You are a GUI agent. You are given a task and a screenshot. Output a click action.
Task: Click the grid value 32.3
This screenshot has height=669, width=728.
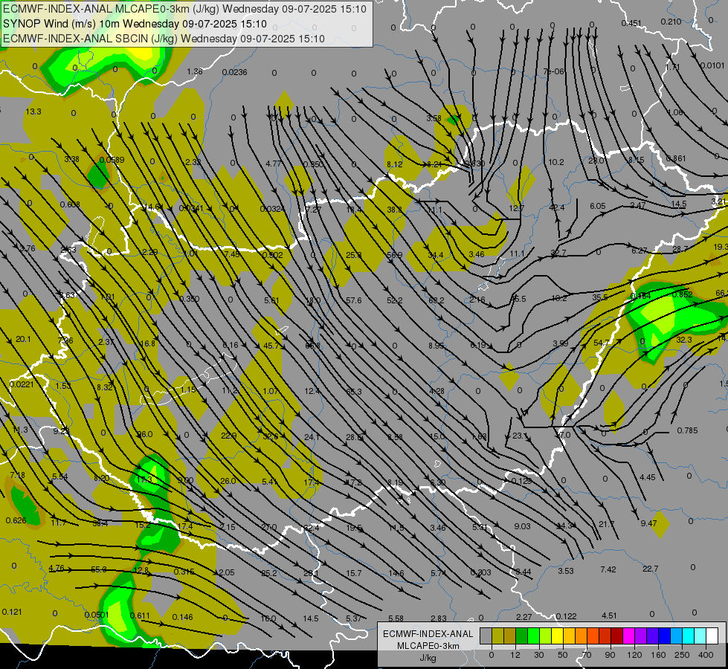pyautogui.click(x=684, y=340)
